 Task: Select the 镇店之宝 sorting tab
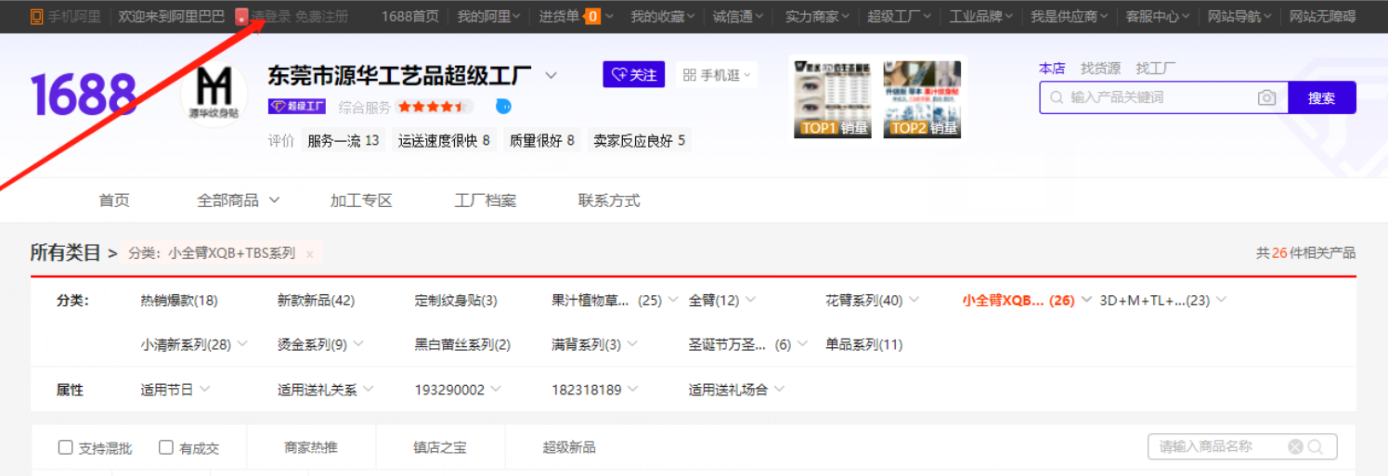[x=440, y=447]
